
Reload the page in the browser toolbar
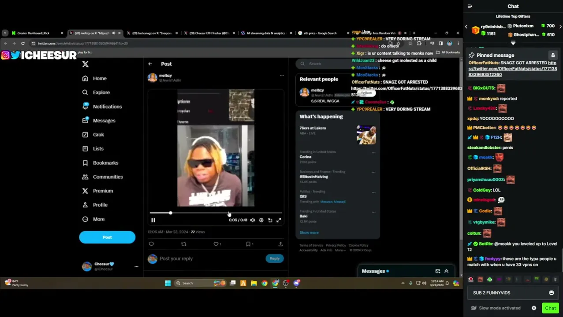pyautogui.click(x=23, y=43)
